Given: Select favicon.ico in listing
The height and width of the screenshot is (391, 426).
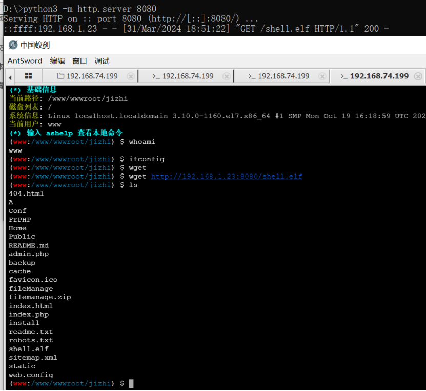Looking at the screenshot, I should 33,280.
